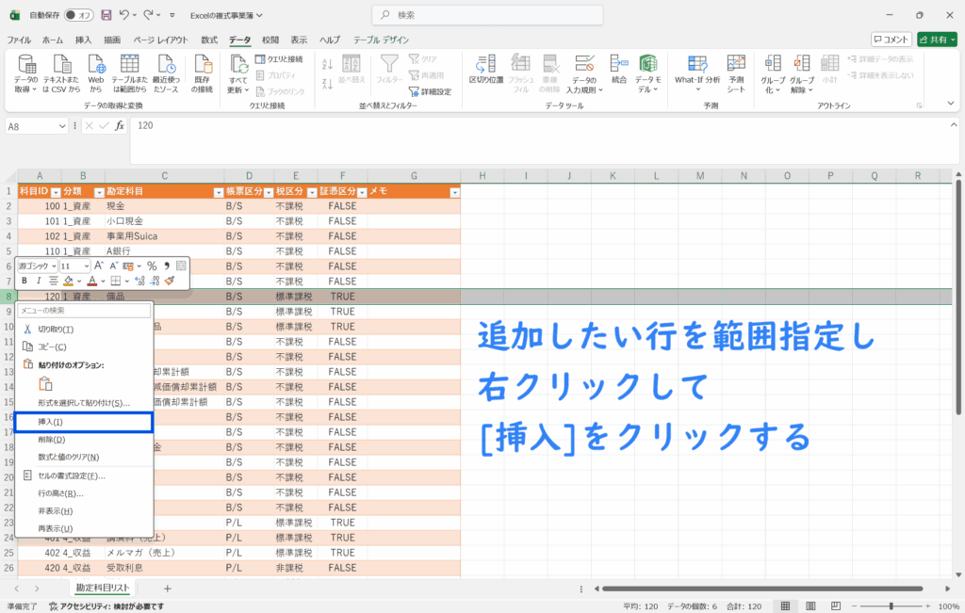Click the percent style icon in mini toolbar
This screenshot has width=965, height=613.
tap(151, 266)
